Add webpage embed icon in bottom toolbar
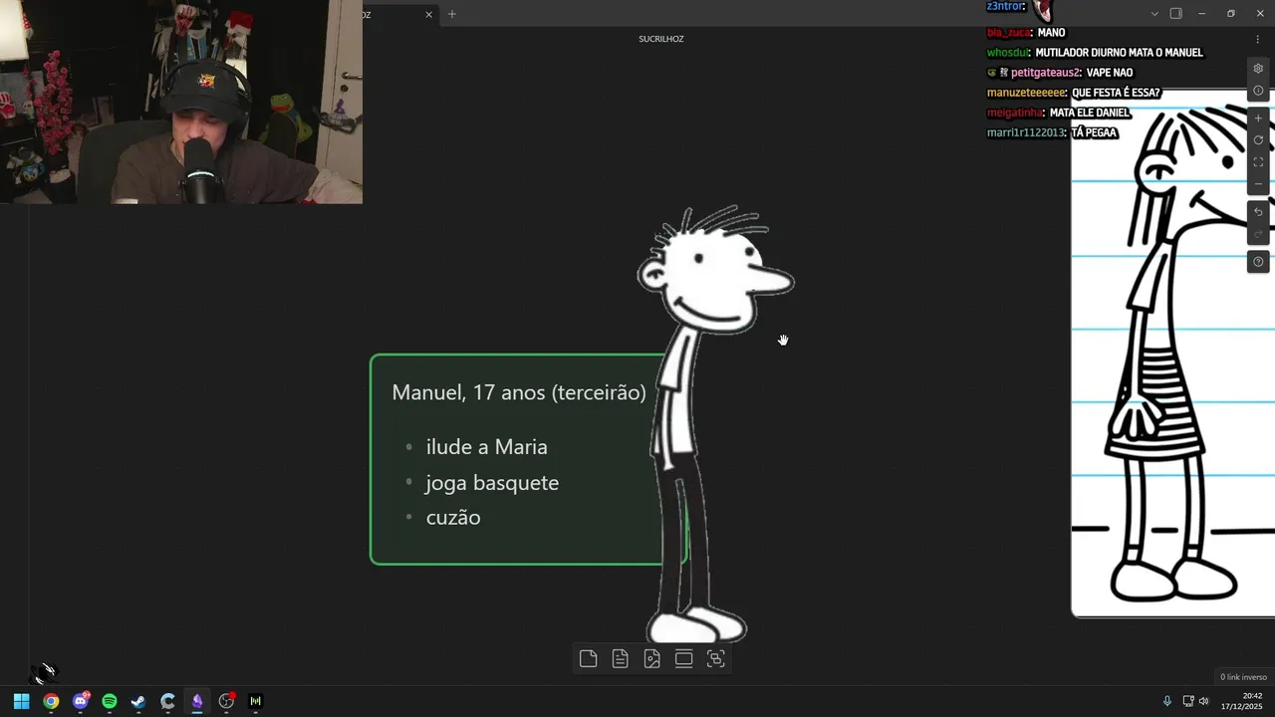 [684, 658]
